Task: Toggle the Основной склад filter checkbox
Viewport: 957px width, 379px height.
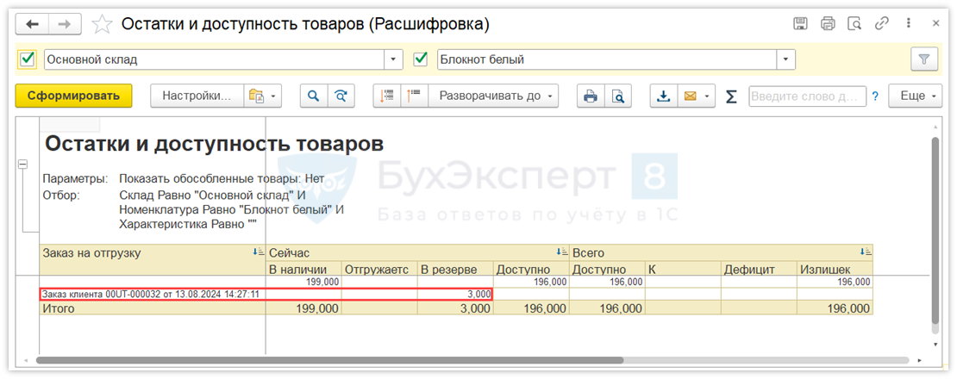Action: tap(28, 59)
